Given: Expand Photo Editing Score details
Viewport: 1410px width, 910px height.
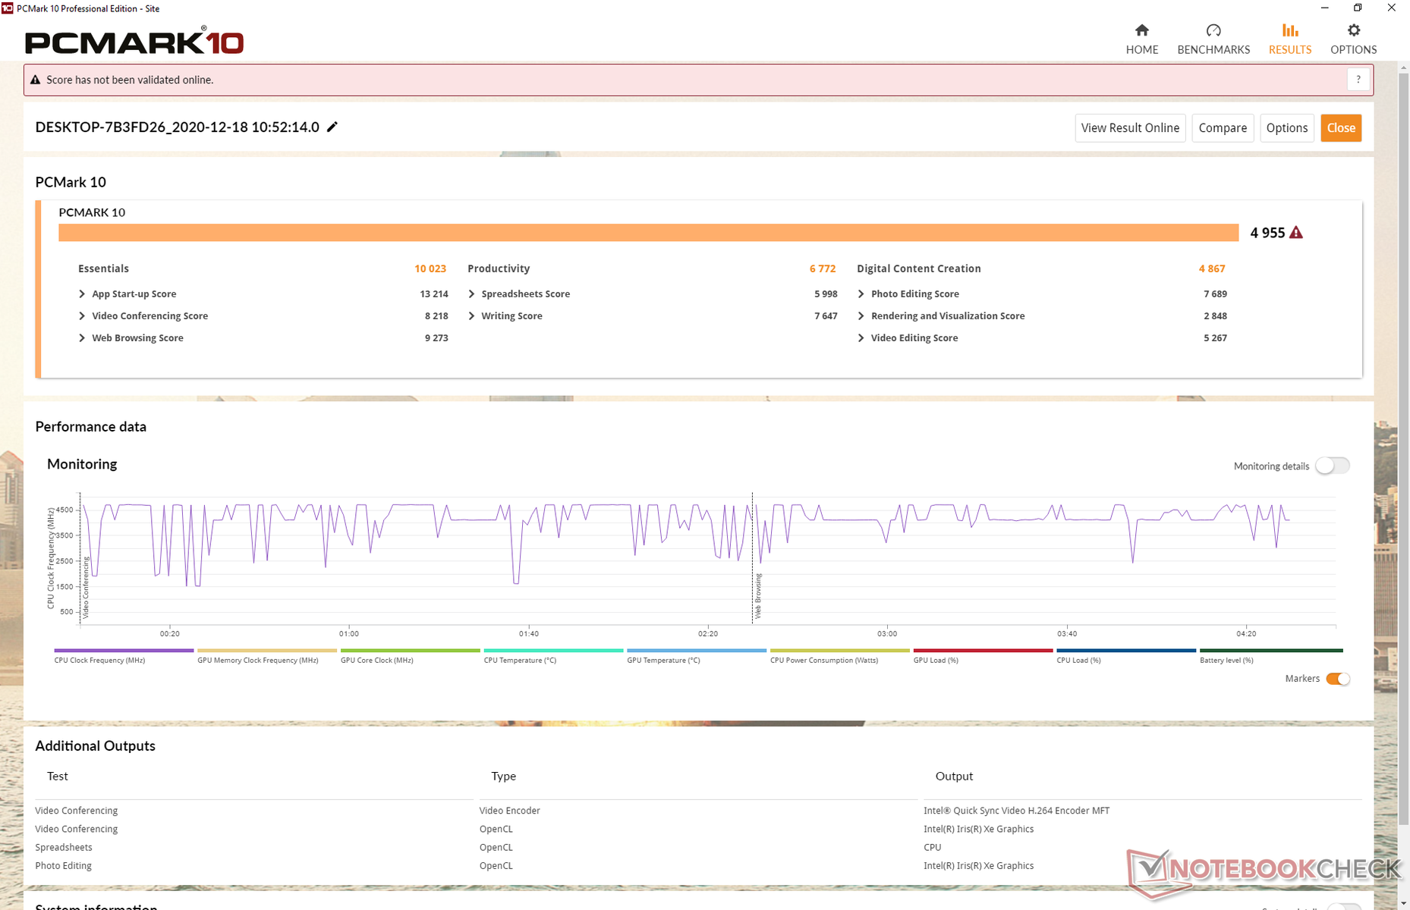Looking at the screenshot, I should coord(861,293).
